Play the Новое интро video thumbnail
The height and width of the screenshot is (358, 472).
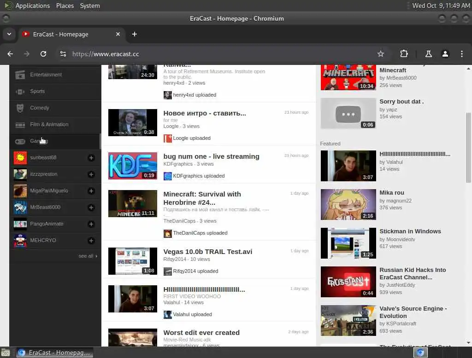coord(132,123)
